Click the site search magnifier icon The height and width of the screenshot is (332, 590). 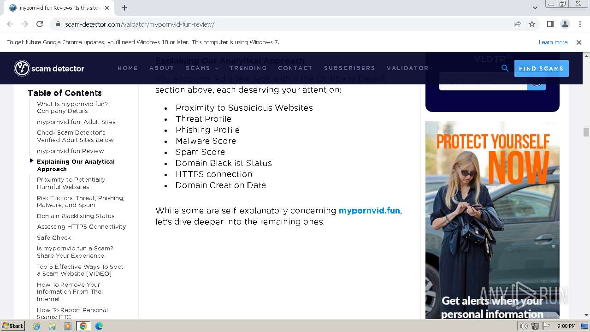click(505, 68)
